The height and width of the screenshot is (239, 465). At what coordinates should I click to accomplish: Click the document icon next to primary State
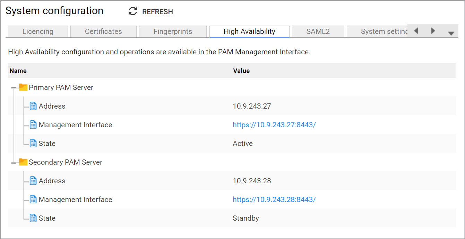(x=33, y=143)
